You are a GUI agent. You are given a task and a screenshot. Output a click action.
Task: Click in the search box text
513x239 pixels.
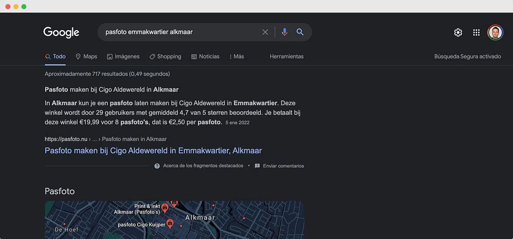tap(149, 32)
